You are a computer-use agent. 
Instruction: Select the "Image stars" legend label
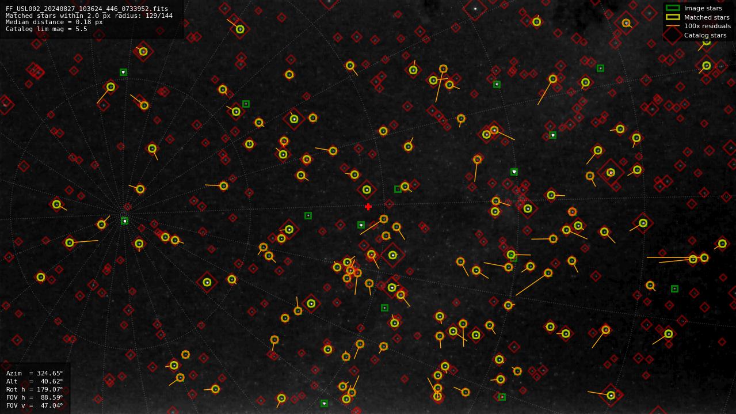[x=703, y=8]
